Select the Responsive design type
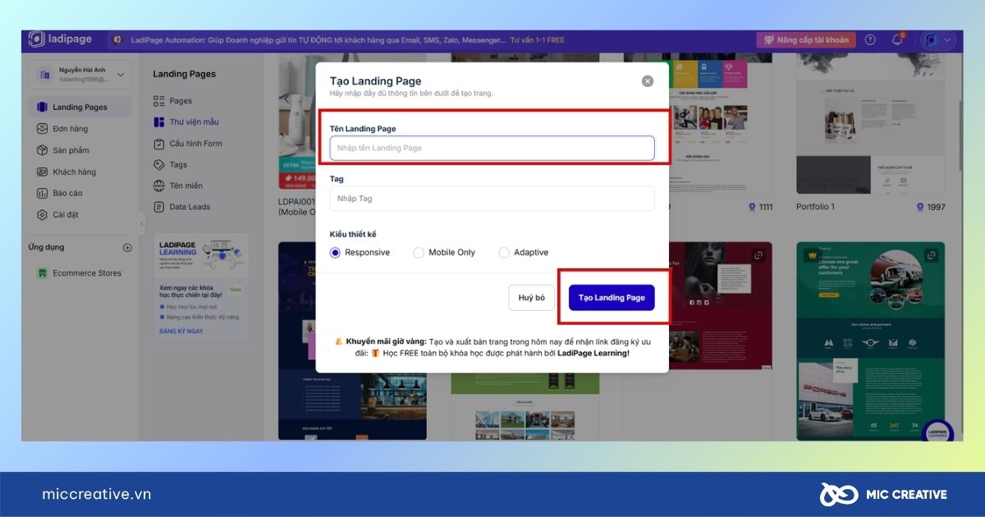The width and height of the screenshot is (985, 517). click(335, 253)
